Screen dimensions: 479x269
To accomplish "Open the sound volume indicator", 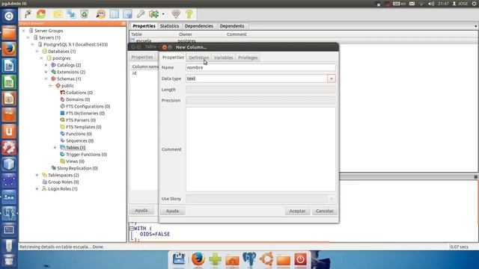I will [x=431, y=4].
